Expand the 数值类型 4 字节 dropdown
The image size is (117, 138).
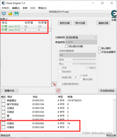81,42
